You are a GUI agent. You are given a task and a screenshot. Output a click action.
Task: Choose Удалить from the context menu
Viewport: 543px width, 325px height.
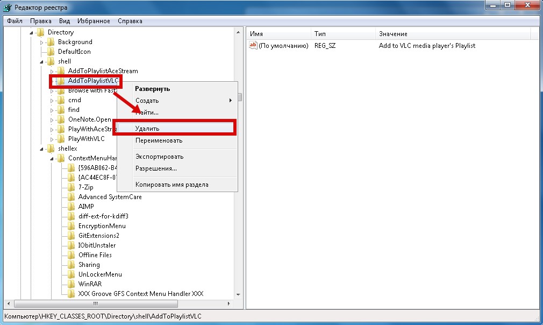(147, 129)
